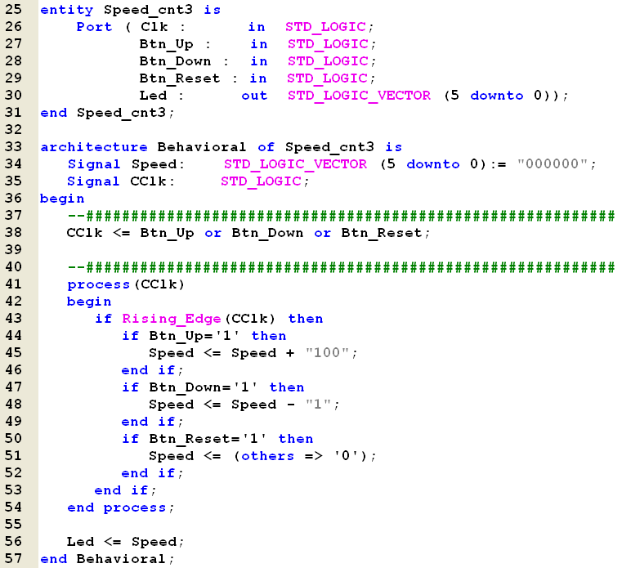Click 'process' keyword on line 41
622x568 pixels.
coord(98,284)
